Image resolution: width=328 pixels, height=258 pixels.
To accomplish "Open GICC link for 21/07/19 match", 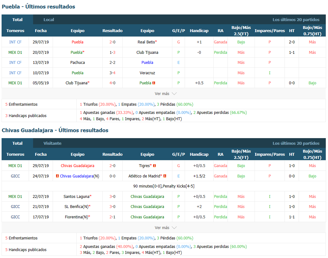I will (x=15, y=207).
